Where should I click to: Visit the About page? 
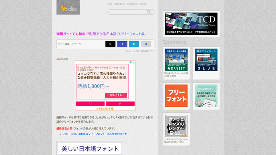[142, 4]
